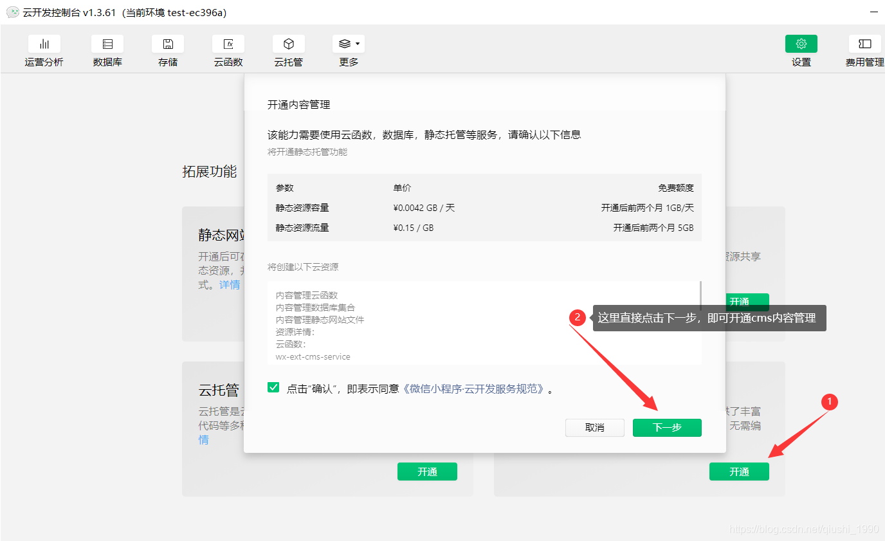This screenshot has height=541, width=885.
Task: Click 内容管理云函数 in resource list
Action: [307, 295]
